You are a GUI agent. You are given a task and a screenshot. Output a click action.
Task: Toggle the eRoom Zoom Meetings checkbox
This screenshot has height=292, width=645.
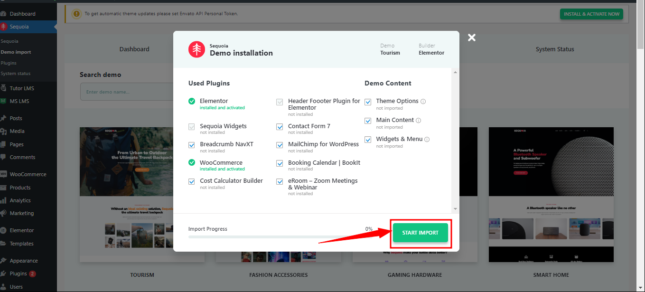[x=280, y=181]
